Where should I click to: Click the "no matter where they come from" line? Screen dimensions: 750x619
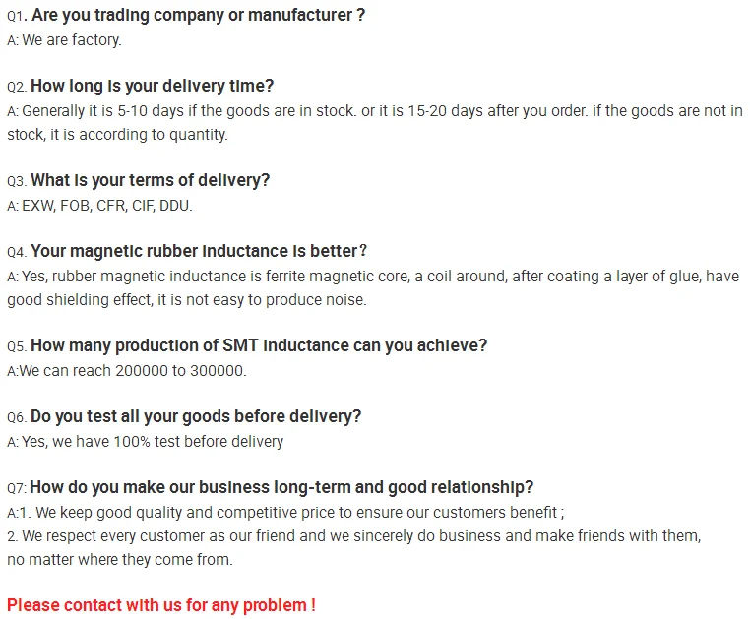120,560
